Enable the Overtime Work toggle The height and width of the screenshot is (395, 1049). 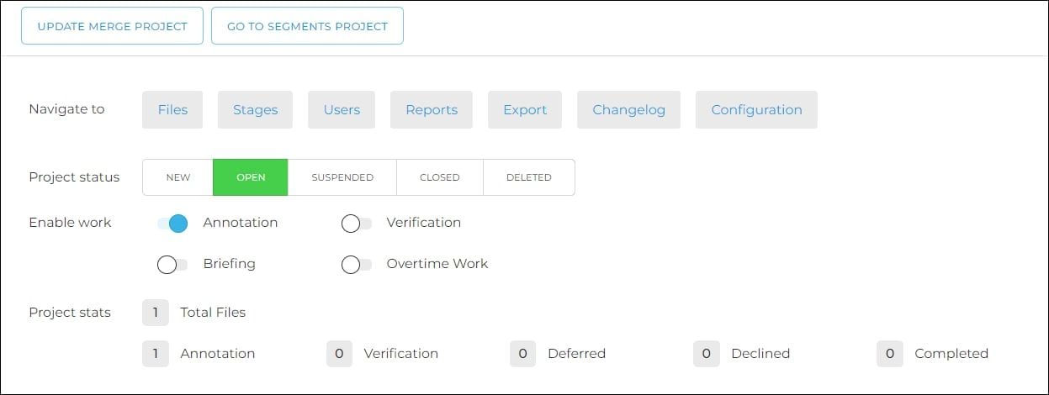click(356, 265)
